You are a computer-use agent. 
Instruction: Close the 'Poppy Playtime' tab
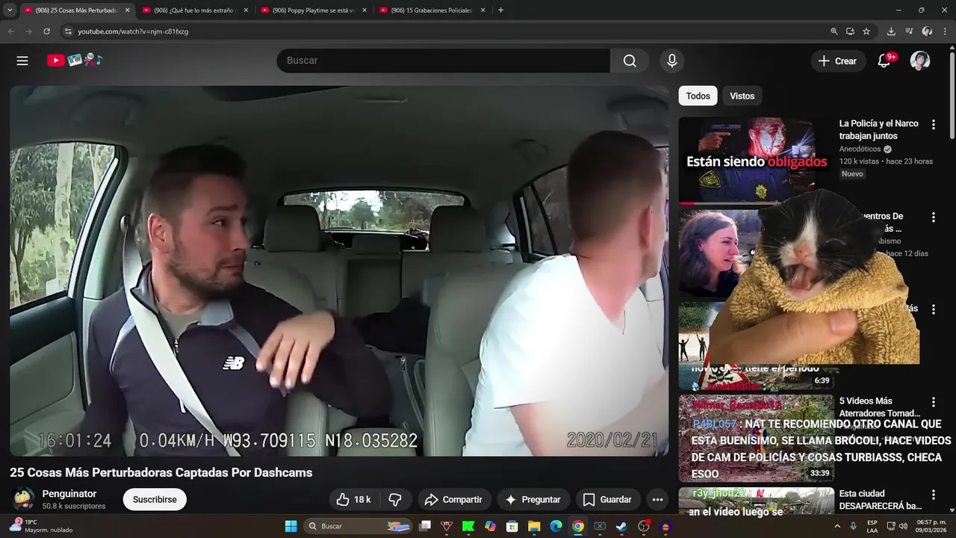[x=364, y=10]
